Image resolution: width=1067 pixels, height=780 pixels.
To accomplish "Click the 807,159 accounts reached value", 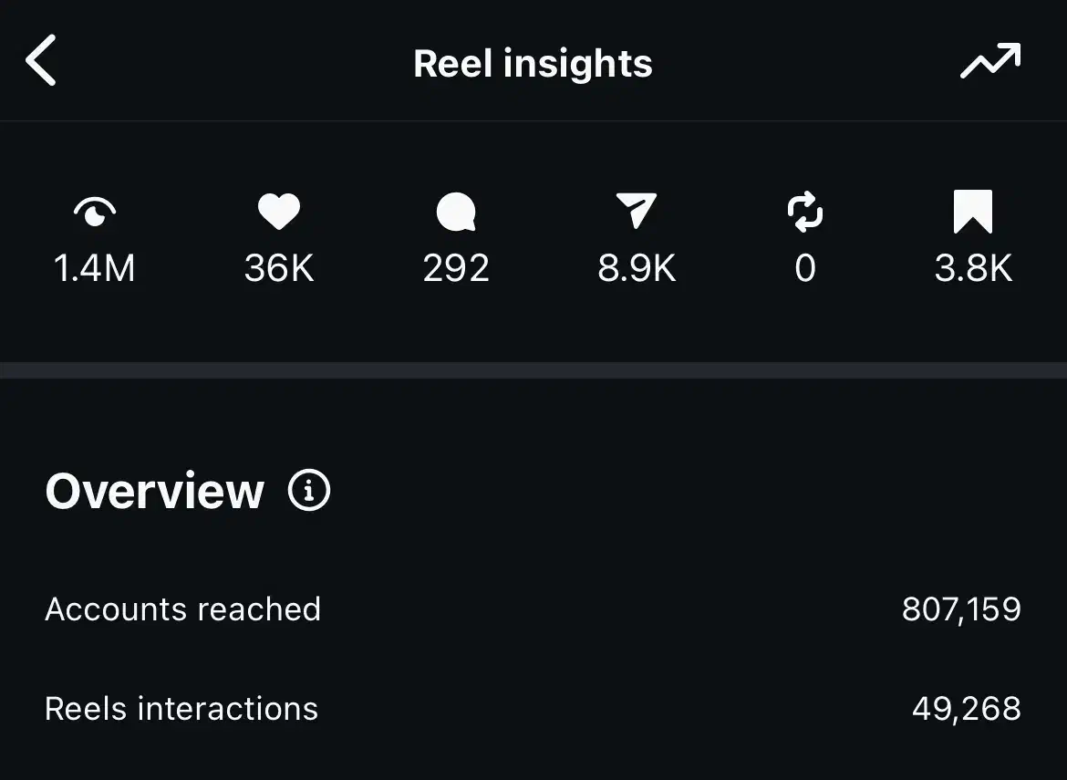I will coord(961,609).
